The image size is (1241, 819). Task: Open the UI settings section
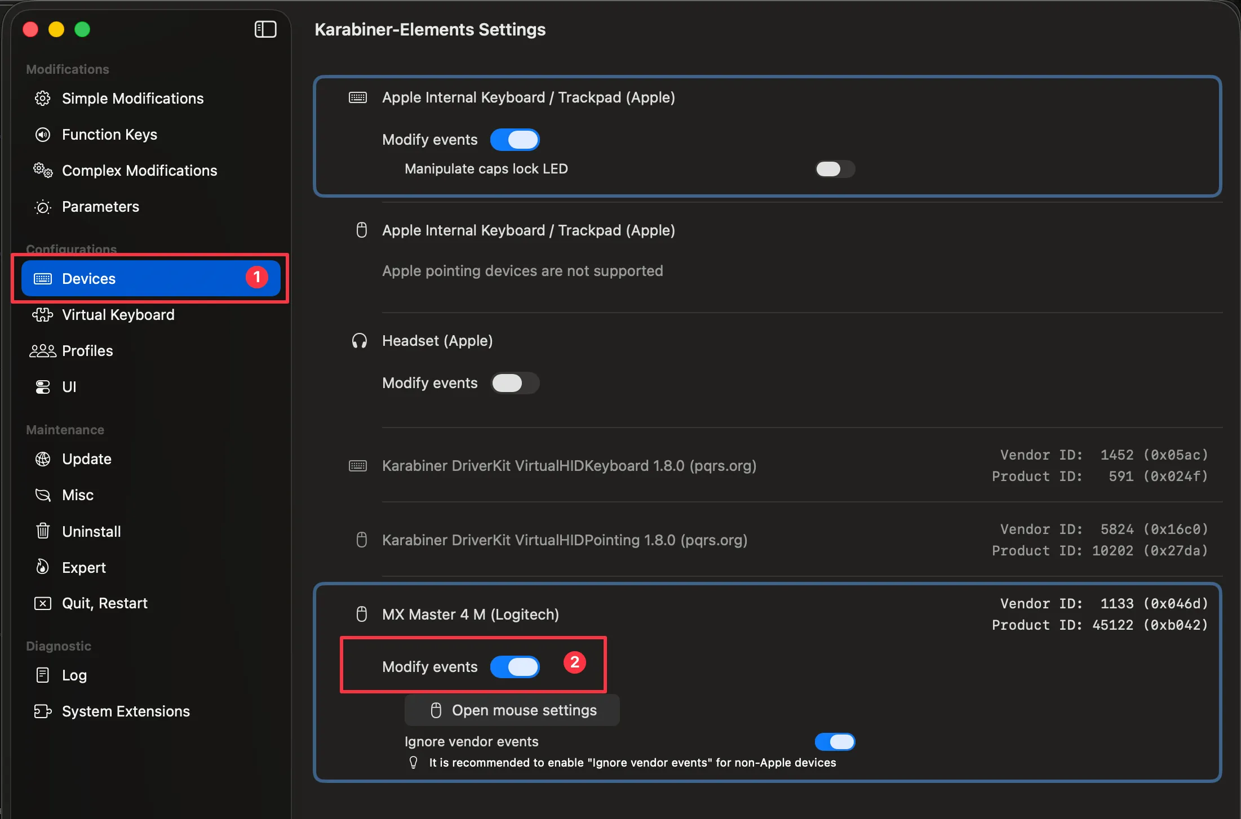70,386
